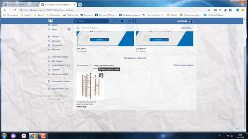248x139 pixels.
Task: Reload the page in Chrome
Action: (x=15, y=10)
